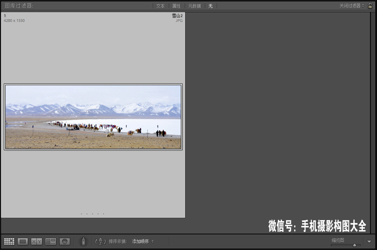Click the 雪山2 file name label
Image resolution: width=377 pixels, height=250 pixels.
177,16
